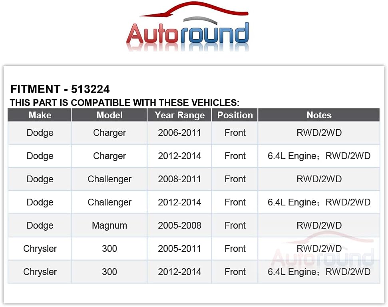Select the "Position" column header
388x307 pixels.
coord(235,115)
